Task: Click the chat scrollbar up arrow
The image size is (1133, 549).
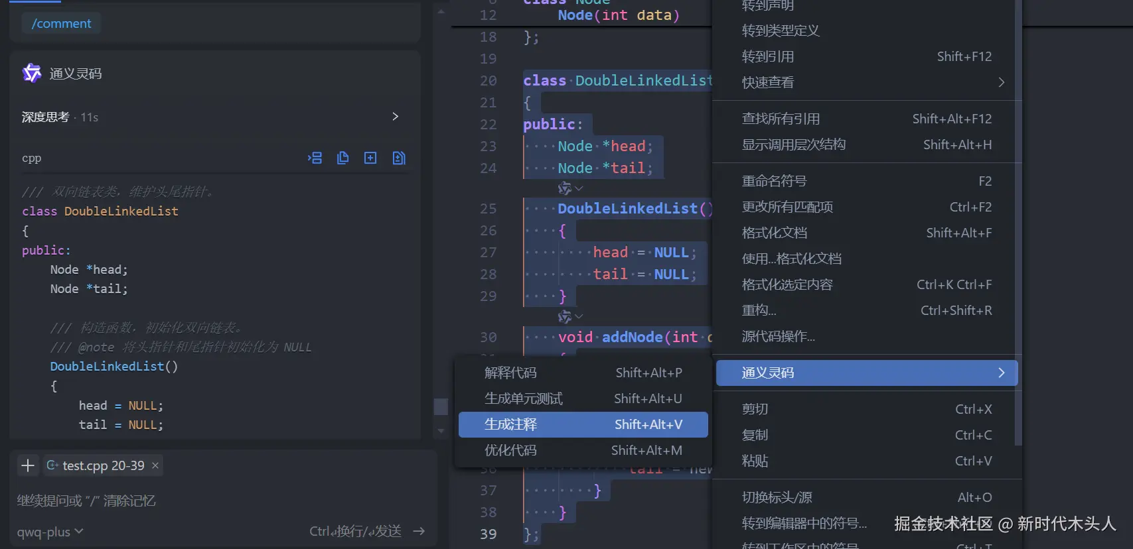Action: point(441,11)
